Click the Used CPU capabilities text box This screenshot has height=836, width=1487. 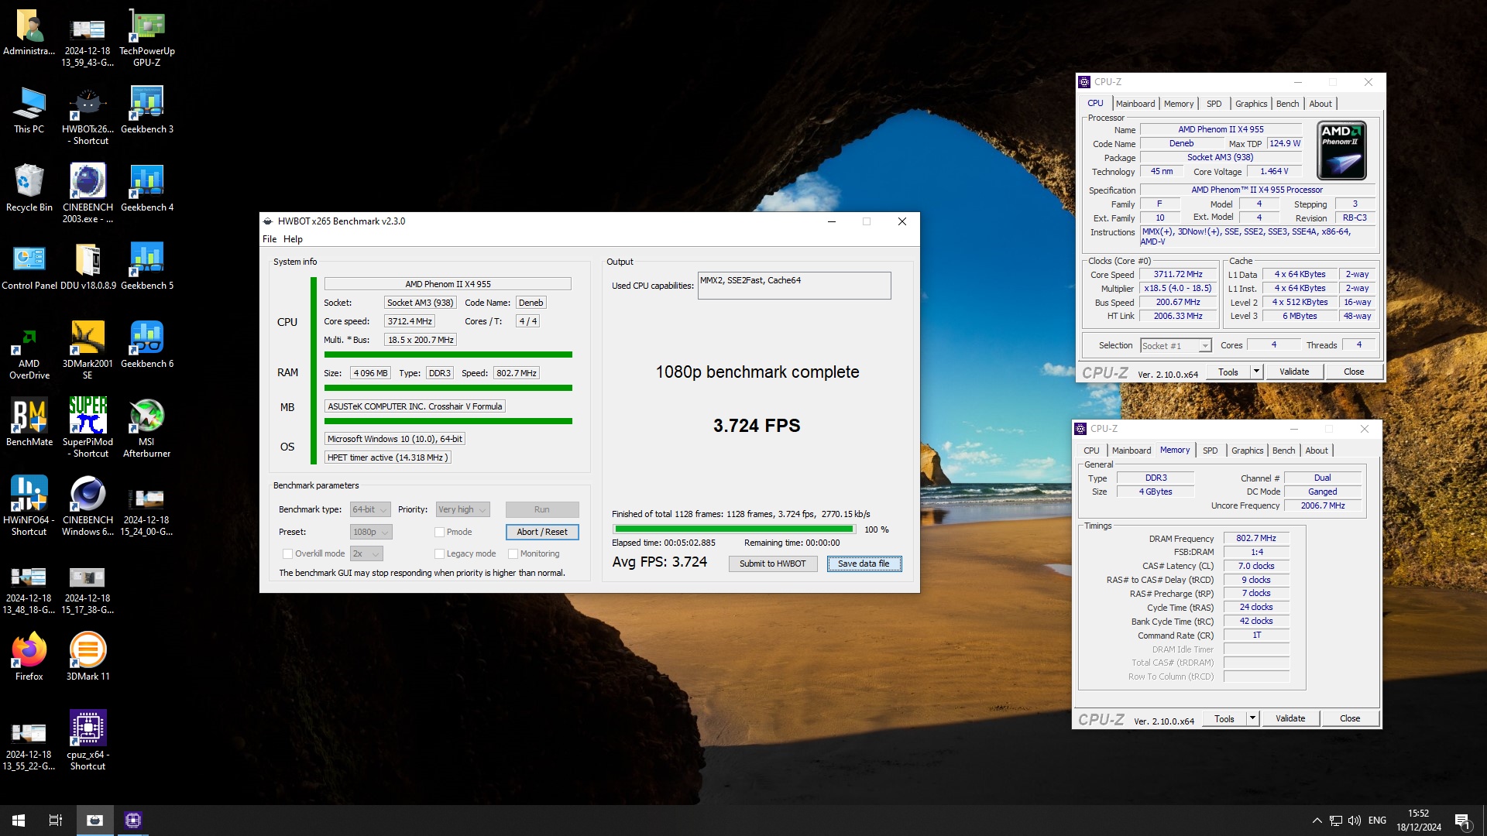[795, 286]
